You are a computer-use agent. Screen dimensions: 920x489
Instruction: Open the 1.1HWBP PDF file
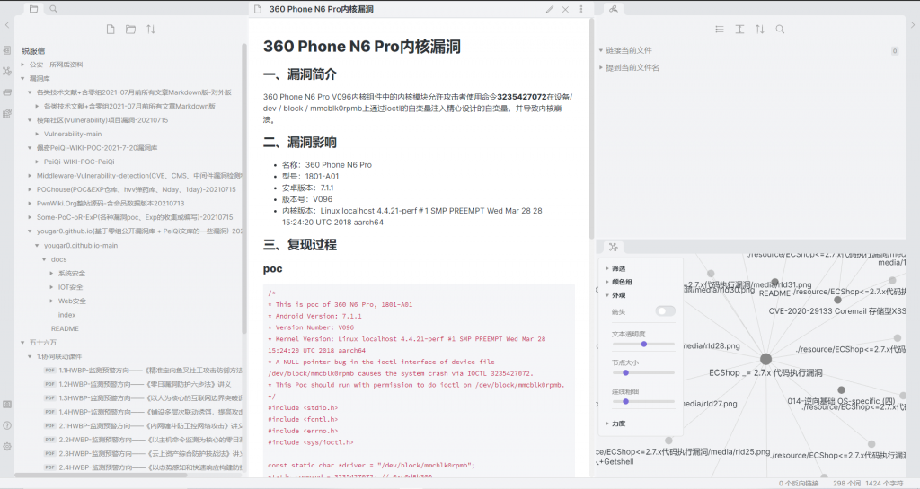[143, 371]
